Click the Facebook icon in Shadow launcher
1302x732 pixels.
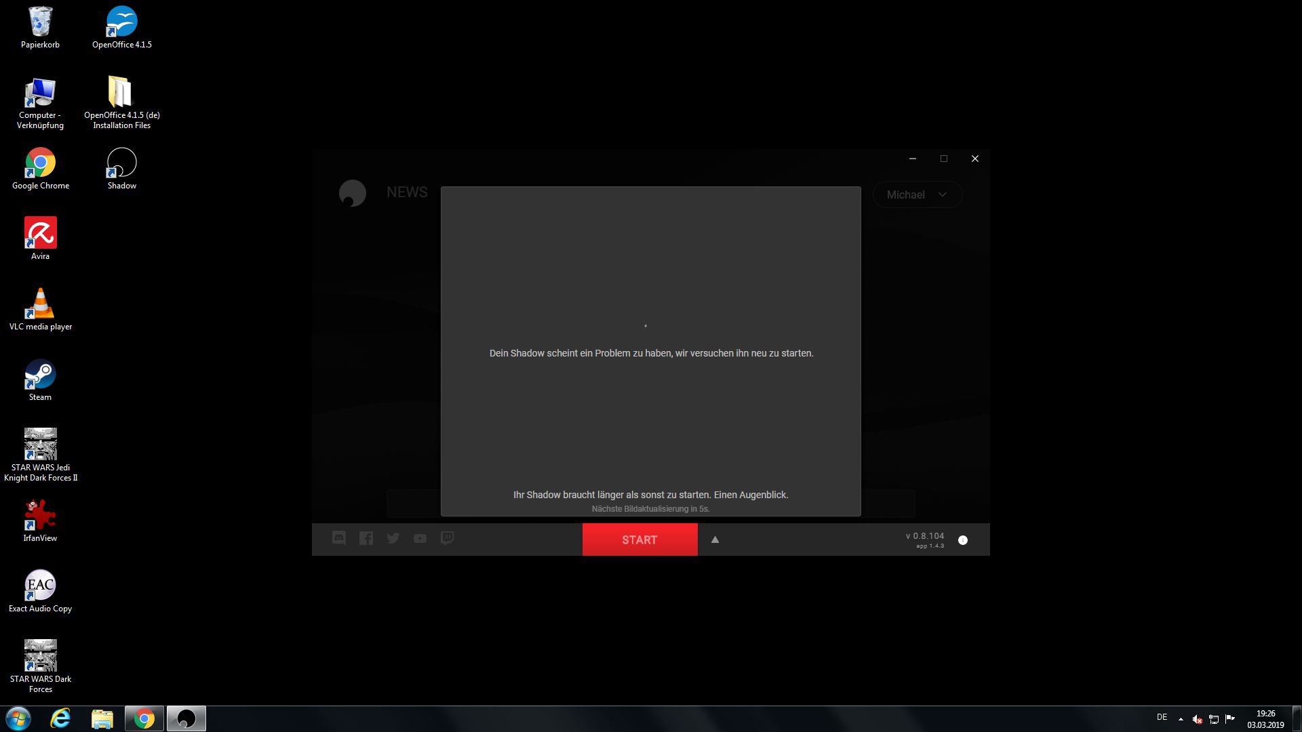pyautogui.click(x=366, y=538)
